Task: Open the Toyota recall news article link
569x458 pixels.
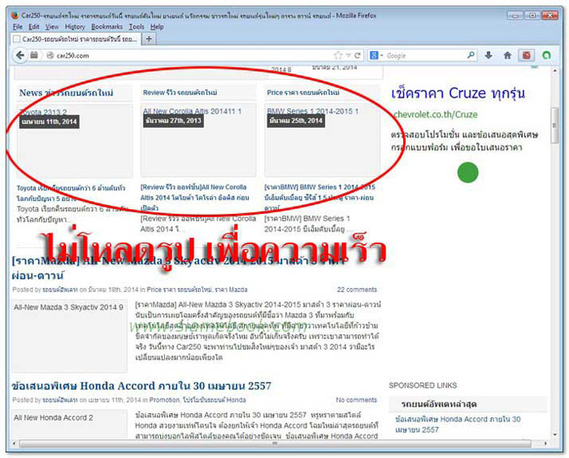Action: point(71,194)
